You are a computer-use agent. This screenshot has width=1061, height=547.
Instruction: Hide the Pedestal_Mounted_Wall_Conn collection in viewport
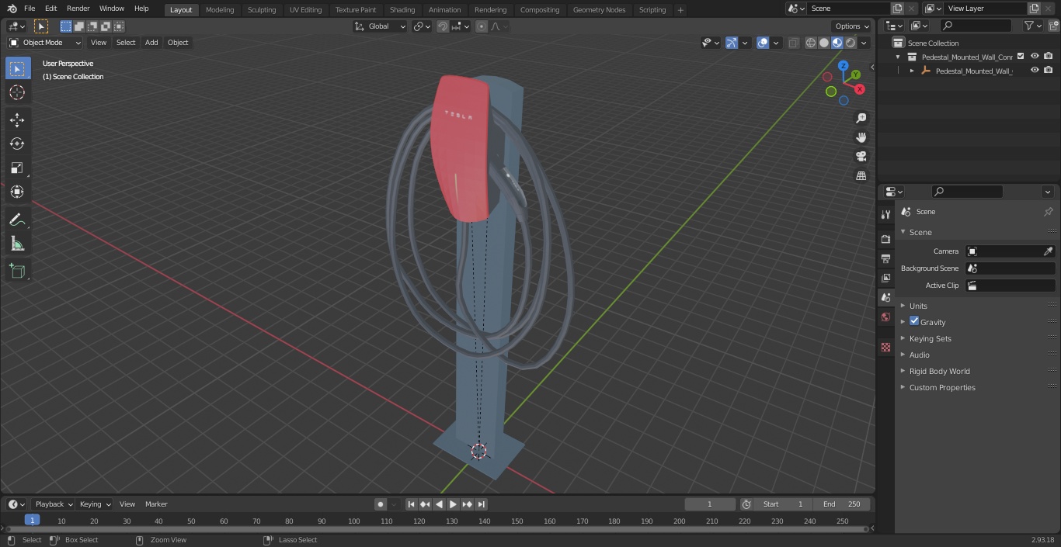coord(1035,56)
